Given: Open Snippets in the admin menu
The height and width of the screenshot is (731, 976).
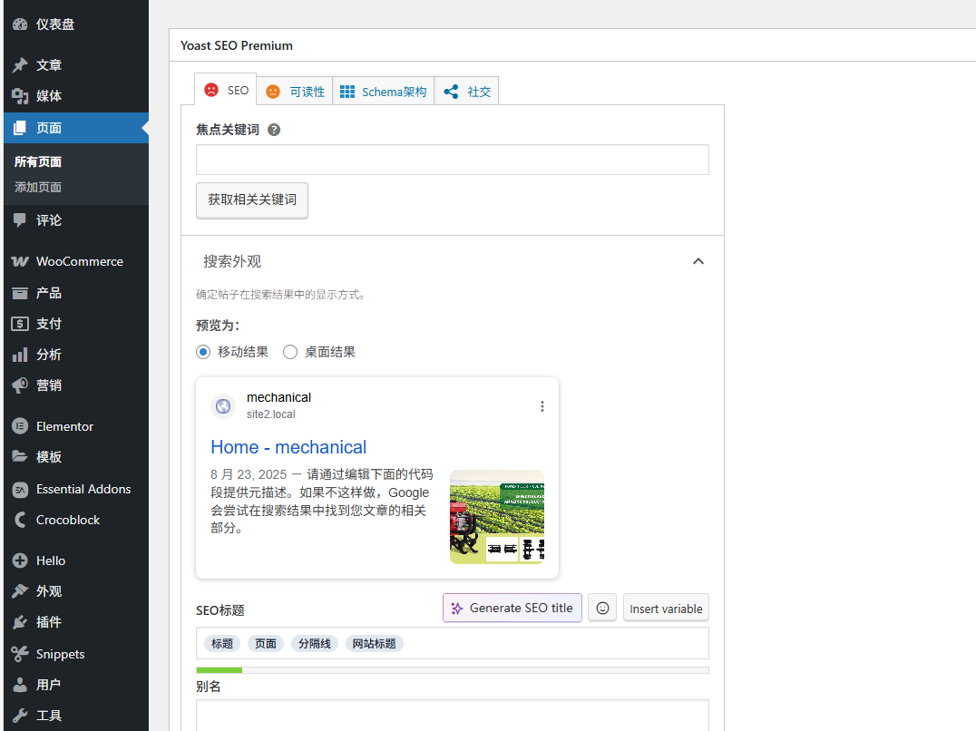Looking at the screenshot, I should [60, 654].
